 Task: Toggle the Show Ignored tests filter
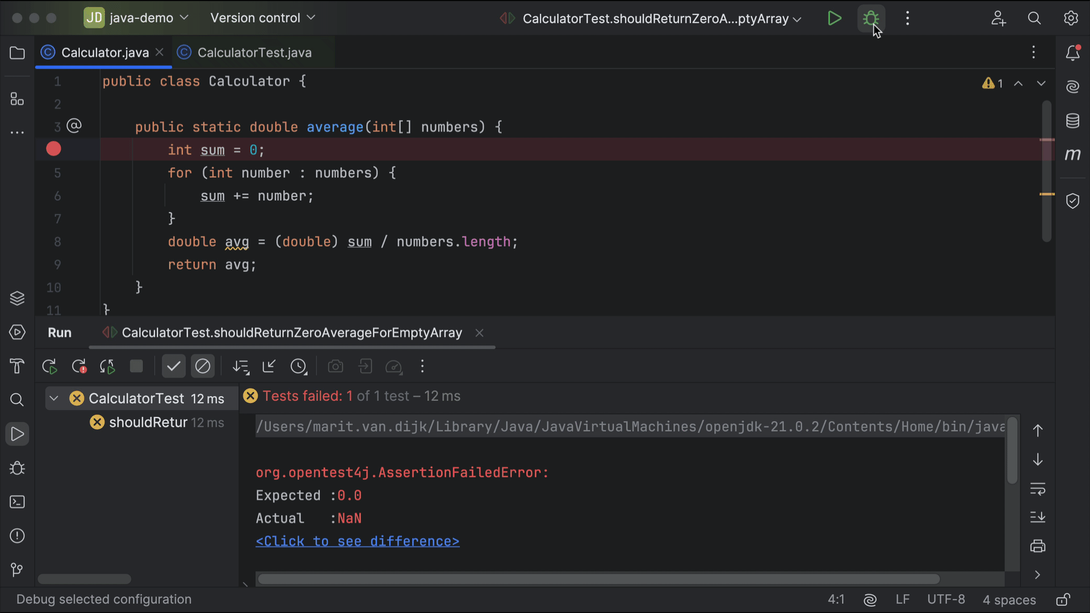(203, 366)
